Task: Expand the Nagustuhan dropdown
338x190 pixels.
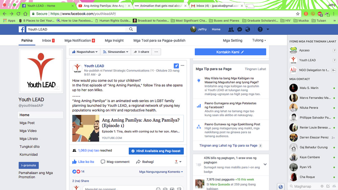Action: point(85,52)
